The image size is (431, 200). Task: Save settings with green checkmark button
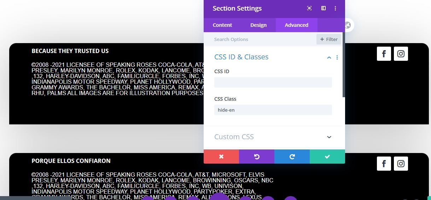point(327,157)
